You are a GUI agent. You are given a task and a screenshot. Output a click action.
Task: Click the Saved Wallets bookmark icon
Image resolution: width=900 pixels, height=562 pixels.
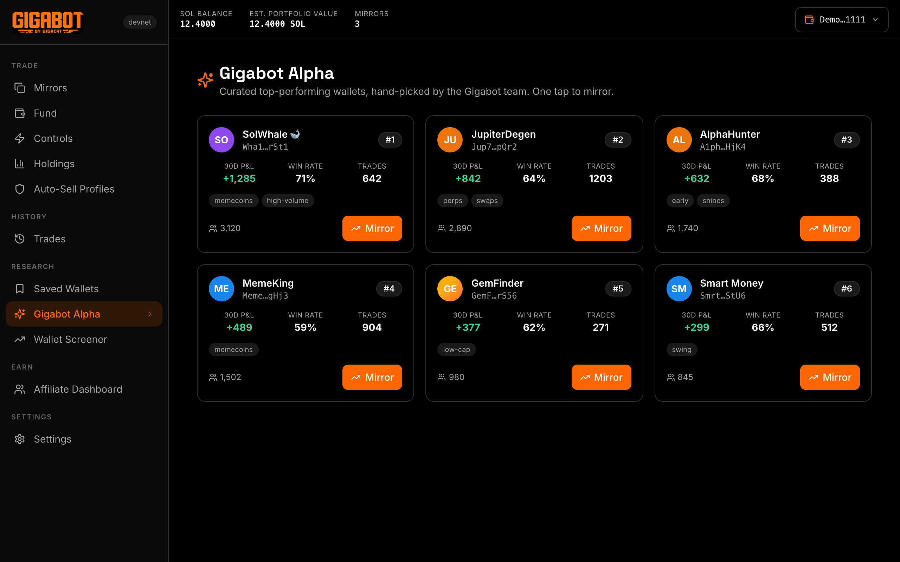coord(20,289)
